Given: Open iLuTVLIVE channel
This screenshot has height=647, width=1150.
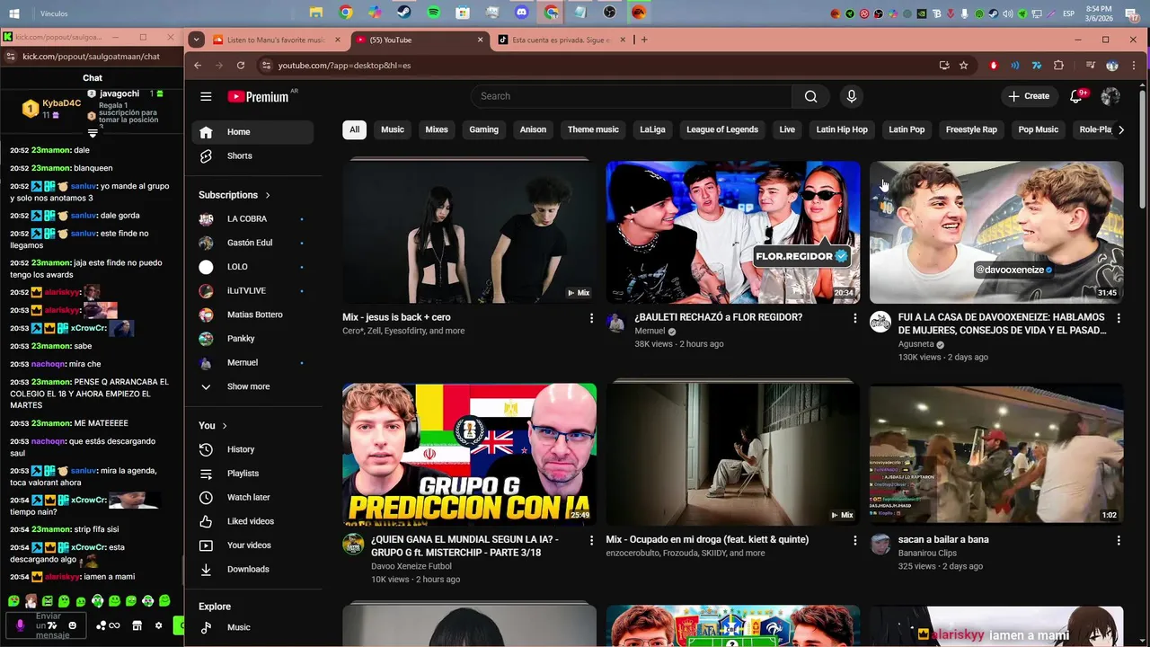Looking at the screenshot, I should tap(252, 290).
